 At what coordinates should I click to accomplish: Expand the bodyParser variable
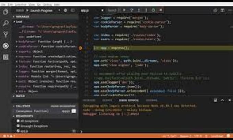(x=17, y=42)
